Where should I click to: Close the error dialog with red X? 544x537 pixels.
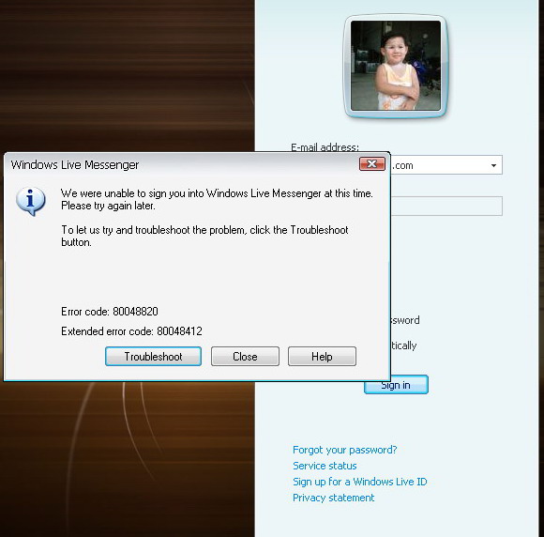[x=372, y=164]
